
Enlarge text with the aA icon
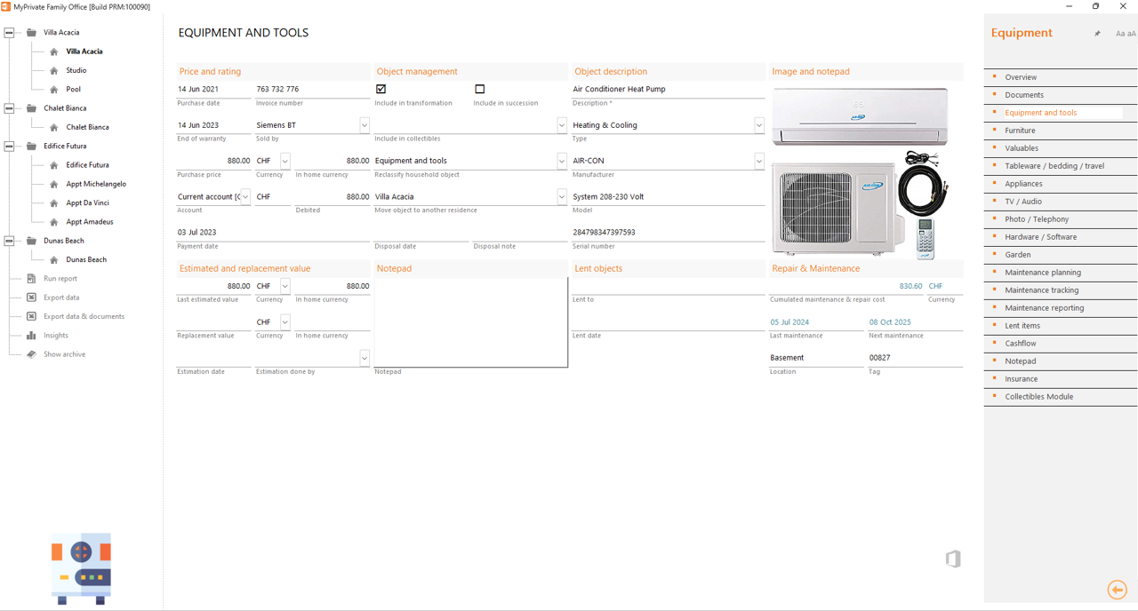pyautogui.click(x=1131, y=33)
